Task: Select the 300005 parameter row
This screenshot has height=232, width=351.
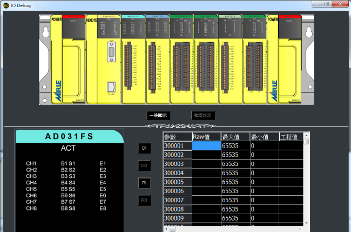Action: click(178, 182)
